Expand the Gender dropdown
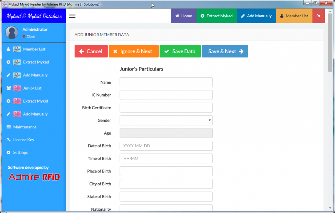Viewport: 335px width, 213px height. [166, 121]
